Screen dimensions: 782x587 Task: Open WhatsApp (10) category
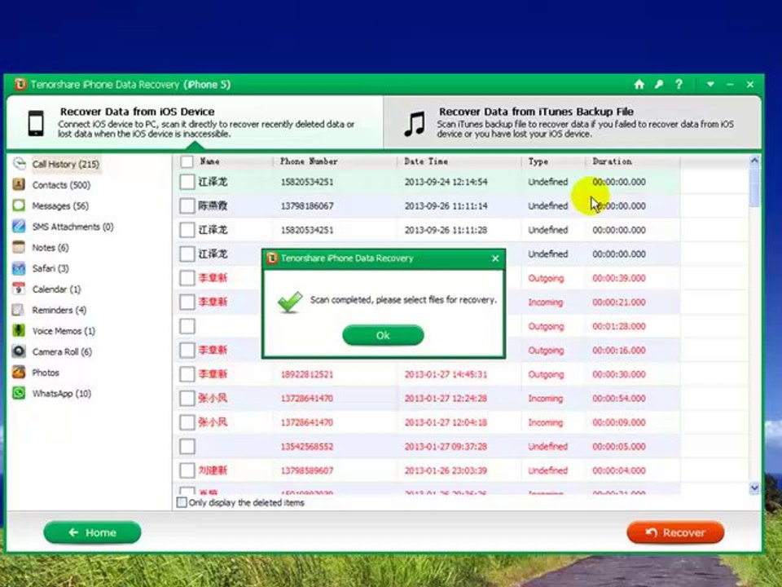click(x=62, y=394)
